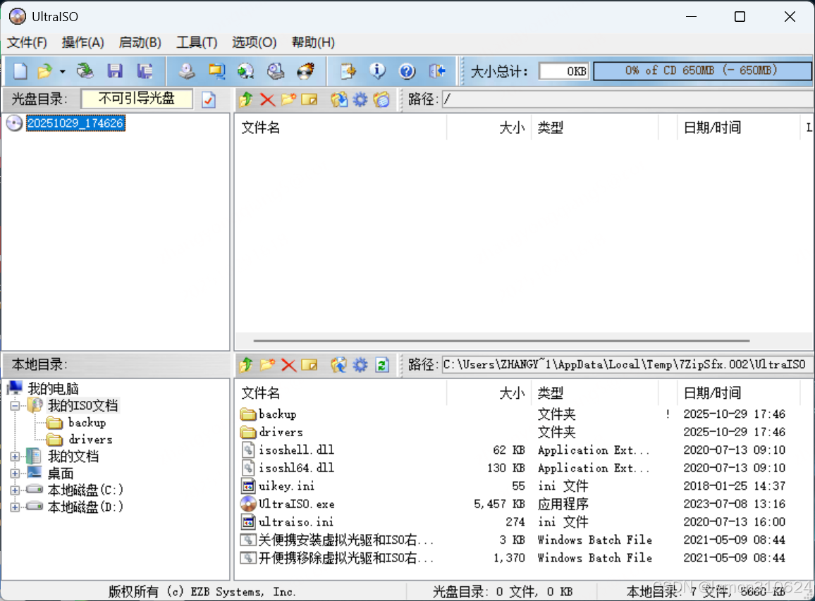Select the drivers folder in local file list
The image size is (815, 601).
281,432
